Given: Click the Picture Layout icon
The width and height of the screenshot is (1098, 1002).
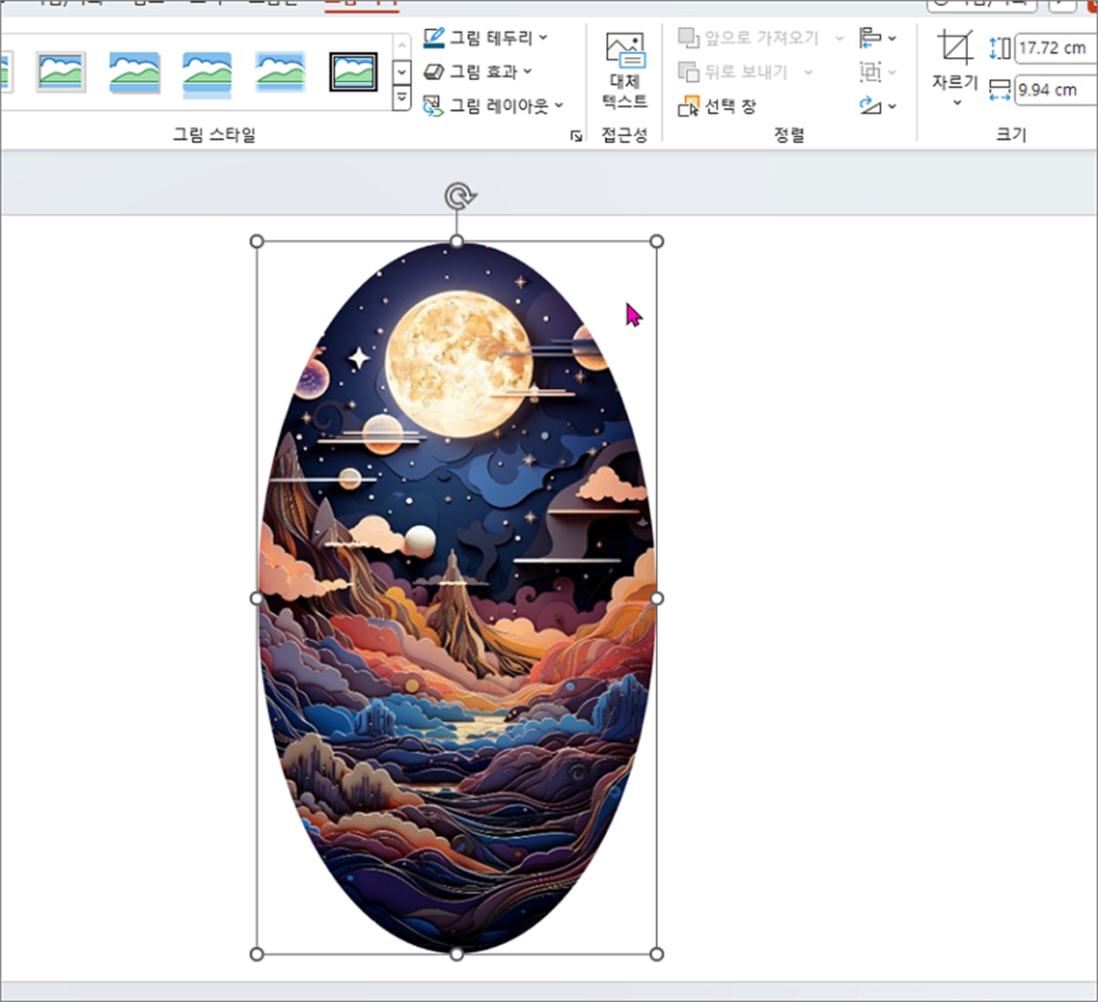Looking at the screenshot, I should [x=434, y=106].
